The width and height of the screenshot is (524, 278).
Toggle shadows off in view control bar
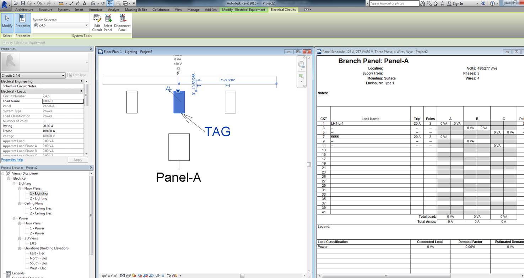140,276
